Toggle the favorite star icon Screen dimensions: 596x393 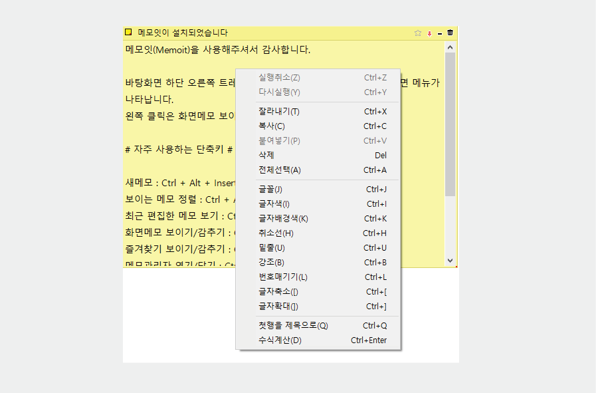click(418, 33)
